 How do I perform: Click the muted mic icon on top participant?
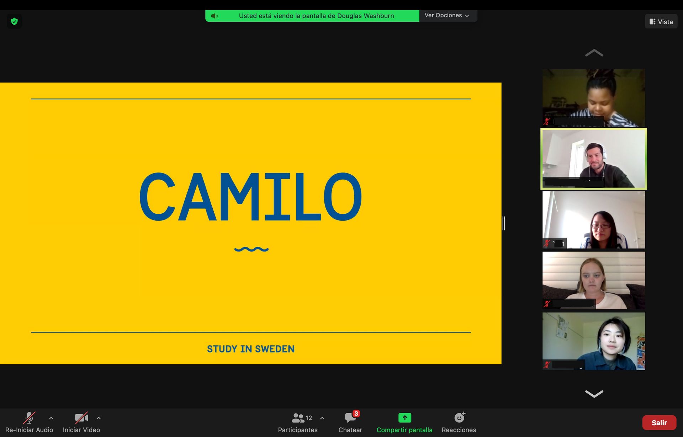pos(547,122)
